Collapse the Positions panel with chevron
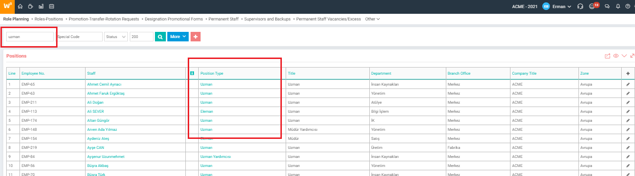Image resolution: width=635 pixels, height=176 pixels. (x=624, y=56)
